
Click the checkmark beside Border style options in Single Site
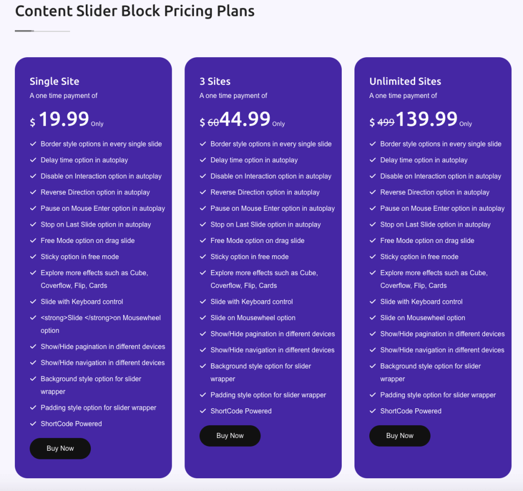[x=33, y=144]
